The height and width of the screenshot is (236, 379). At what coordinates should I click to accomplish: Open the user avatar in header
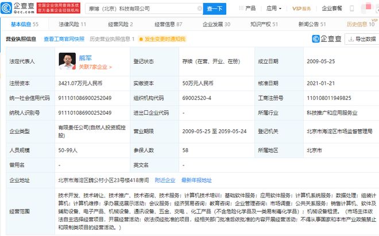click(x=366, y=8)
